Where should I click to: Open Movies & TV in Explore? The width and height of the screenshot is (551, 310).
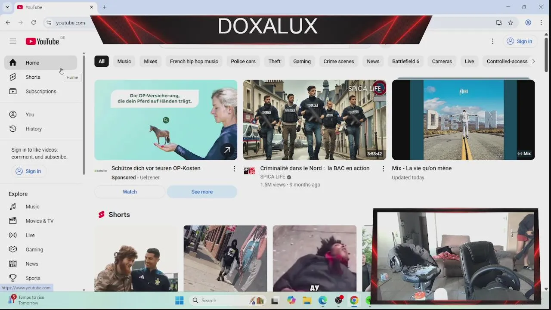pos(41,221)
